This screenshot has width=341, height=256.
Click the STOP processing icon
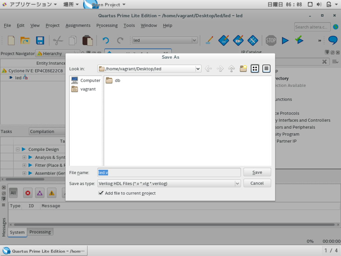pos(271,40)
